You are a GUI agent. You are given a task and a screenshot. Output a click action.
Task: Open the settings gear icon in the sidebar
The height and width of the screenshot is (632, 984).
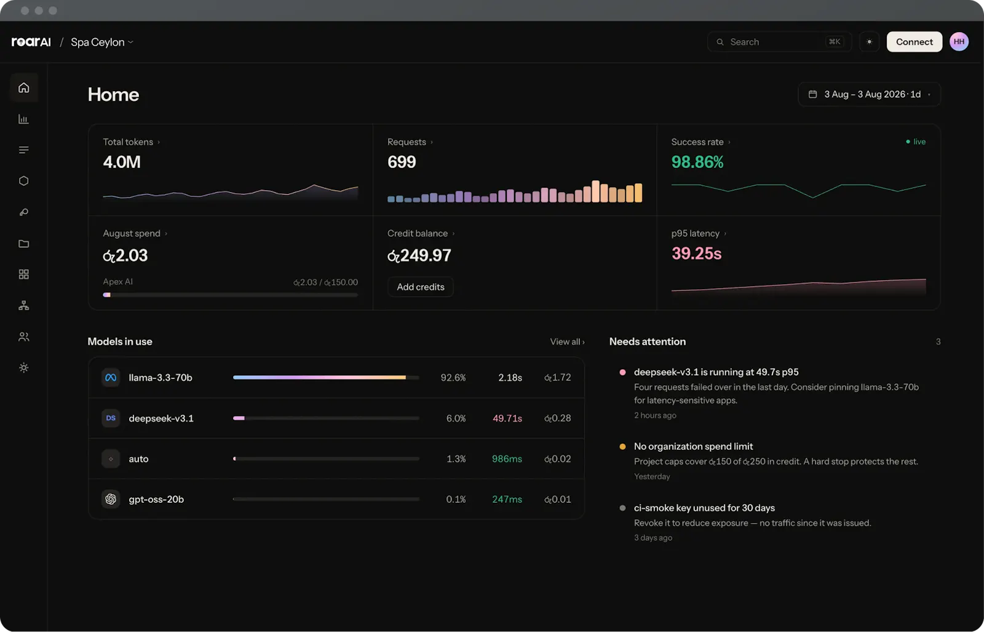[24, 368]
